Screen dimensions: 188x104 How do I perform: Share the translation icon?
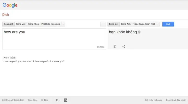pyautogui.click(x=124, y=47)
